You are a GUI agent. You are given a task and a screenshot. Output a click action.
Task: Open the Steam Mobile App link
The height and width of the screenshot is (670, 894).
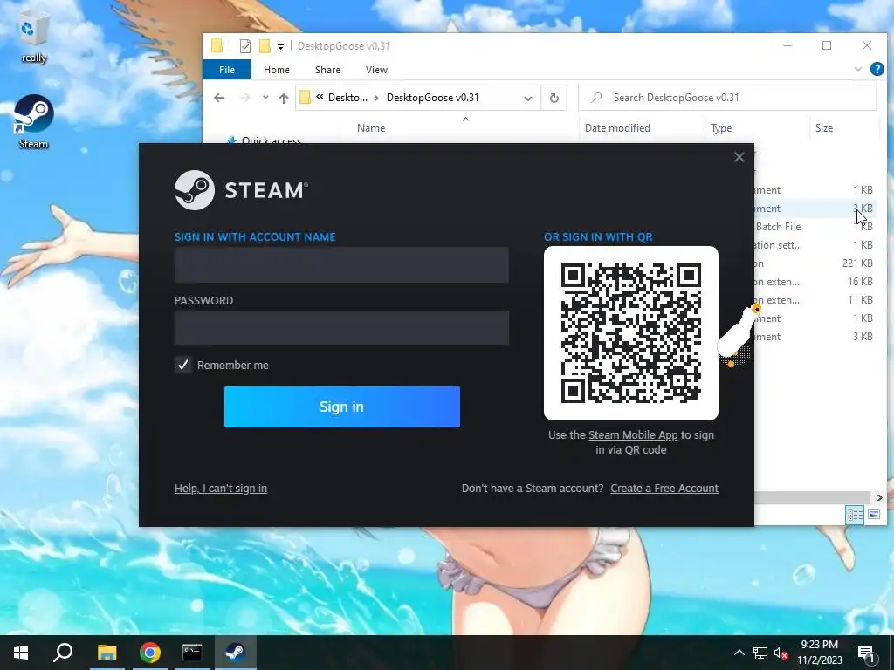[x=633, y=435]
